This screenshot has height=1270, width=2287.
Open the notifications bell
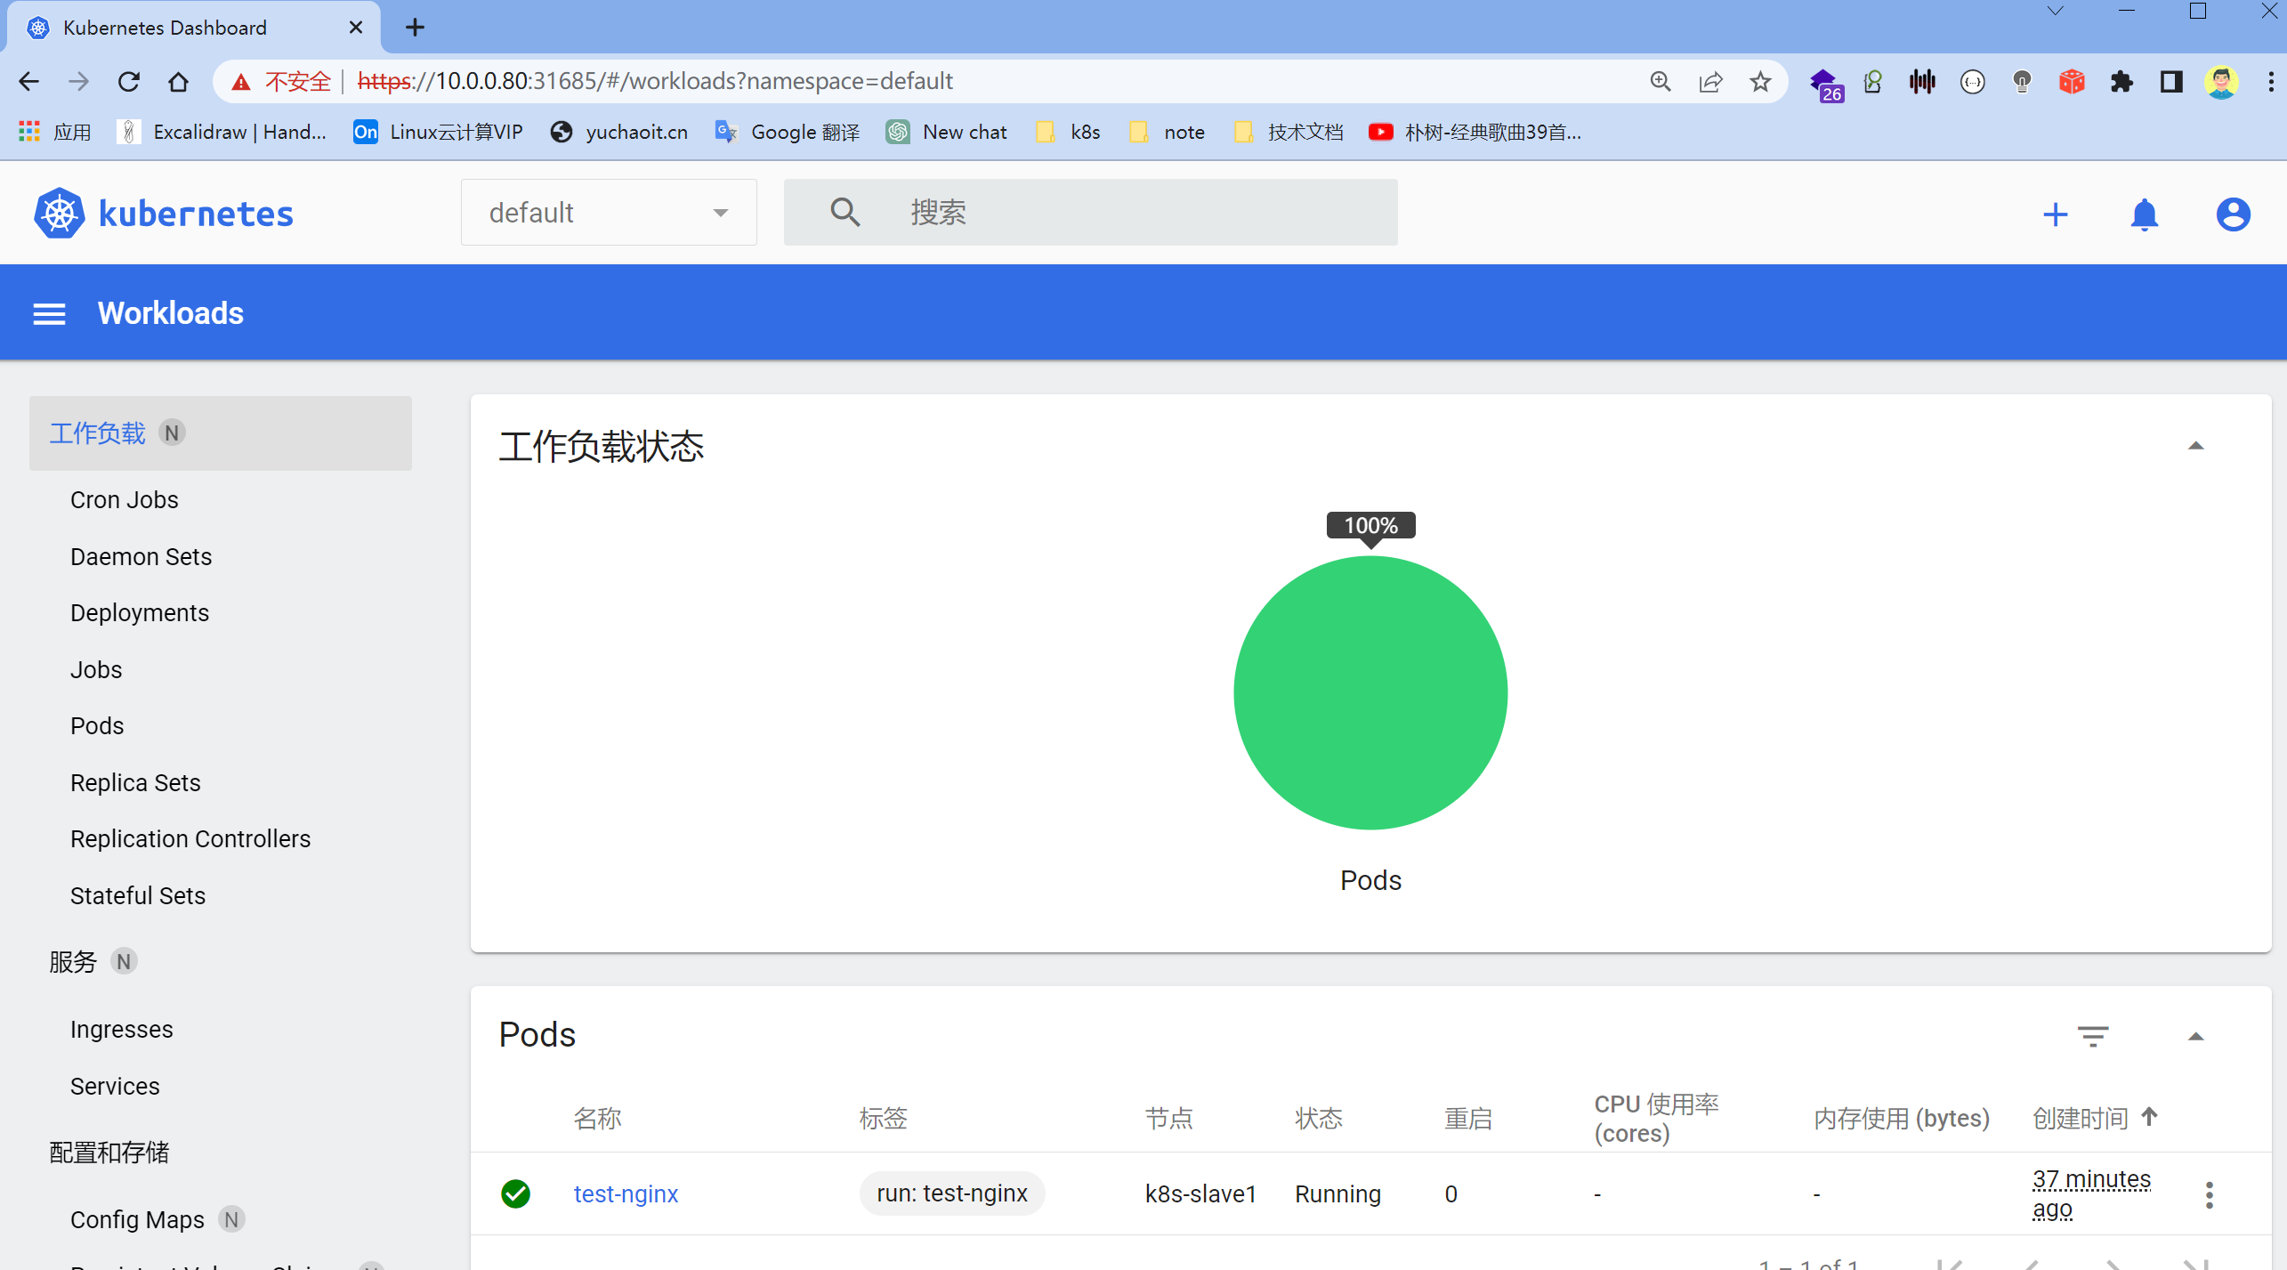(x=2144, y=214)
